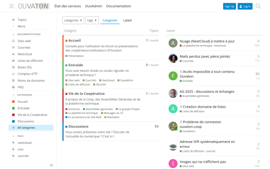Select All categories in sidebar

(31, 128)
